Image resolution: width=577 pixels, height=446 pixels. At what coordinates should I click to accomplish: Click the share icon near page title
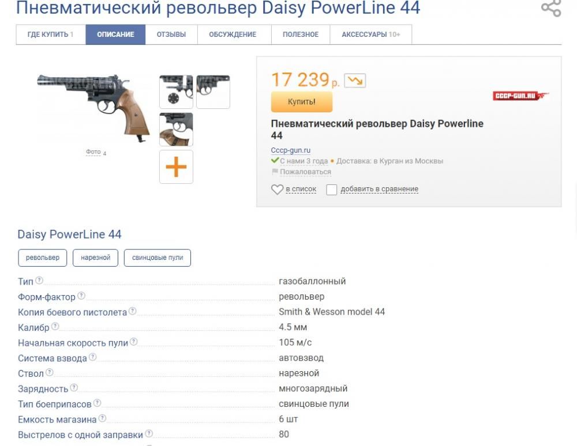click(552, 8)
